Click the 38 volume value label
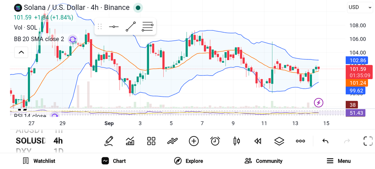Image resolution: width=375 pixels, height=169 pixels. [x=352, y=105]
